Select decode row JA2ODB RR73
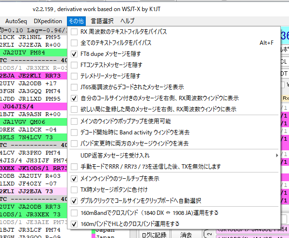Image resolution: width=289 pixels, height=238 pixels. click(x=34, y=207)
